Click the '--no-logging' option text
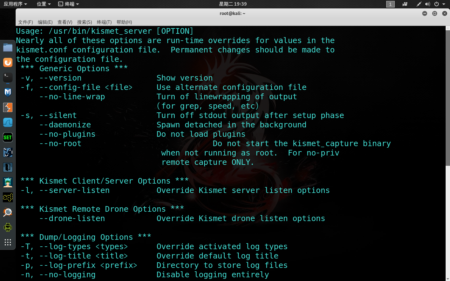The image size is (450, 281). pos(67,275)
